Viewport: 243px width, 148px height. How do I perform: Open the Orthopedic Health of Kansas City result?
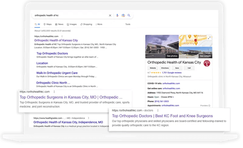[x=56, y=40]
